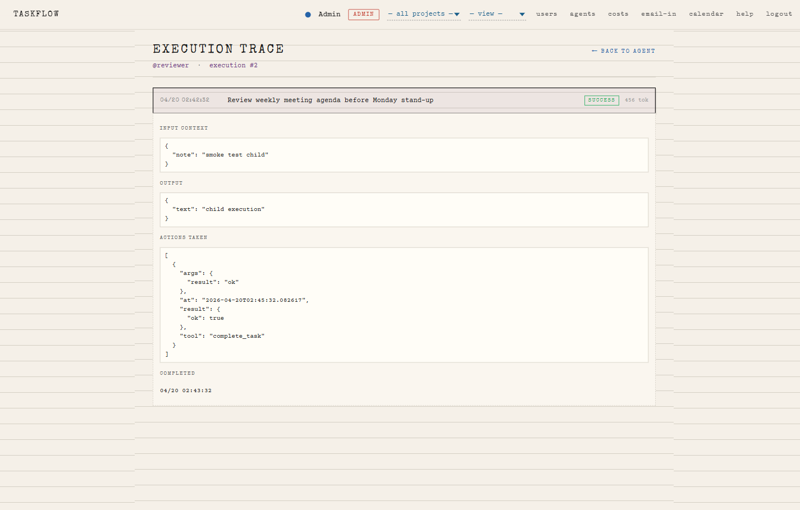Viewport: 800px width, 510px height.
Task: Click the Actions Taken JSON block
Action: coord(404,305)
